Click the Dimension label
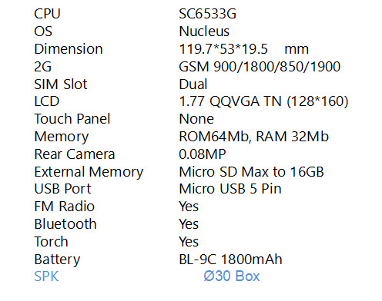Screen dimensions: 382x301 (x=69, y=49)
